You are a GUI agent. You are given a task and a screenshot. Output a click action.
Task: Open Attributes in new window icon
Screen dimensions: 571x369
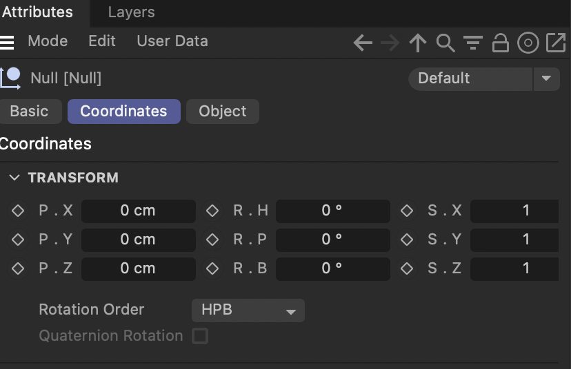click(x=556, y=43)
